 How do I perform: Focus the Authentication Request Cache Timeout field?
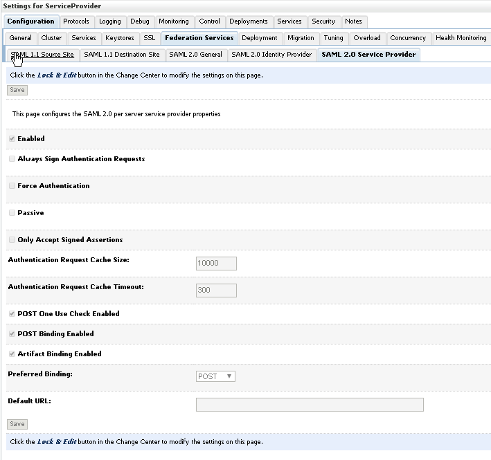(x=216, y=291)
